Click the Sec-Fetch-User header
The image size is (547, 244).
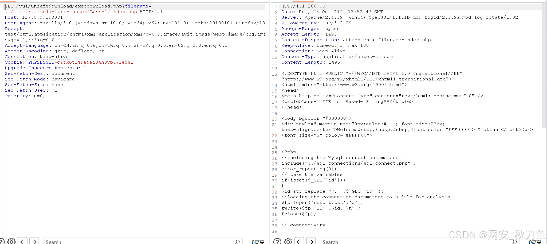click(x=31, y=90)
